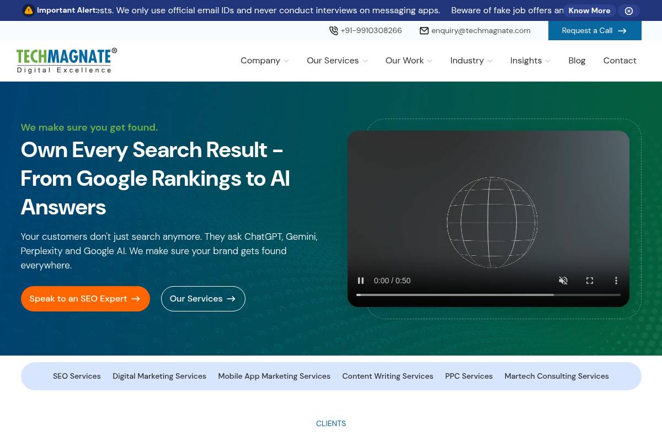
Task: Open Martech Consulting Services link
Action: point(557,376)
